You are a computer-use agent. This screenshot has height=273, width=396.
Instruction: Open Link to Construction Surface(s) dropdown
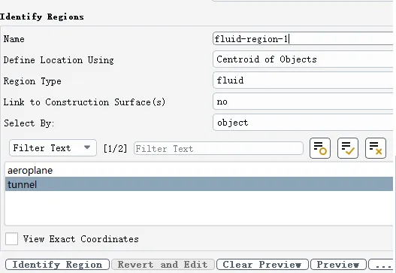[303, 102]
